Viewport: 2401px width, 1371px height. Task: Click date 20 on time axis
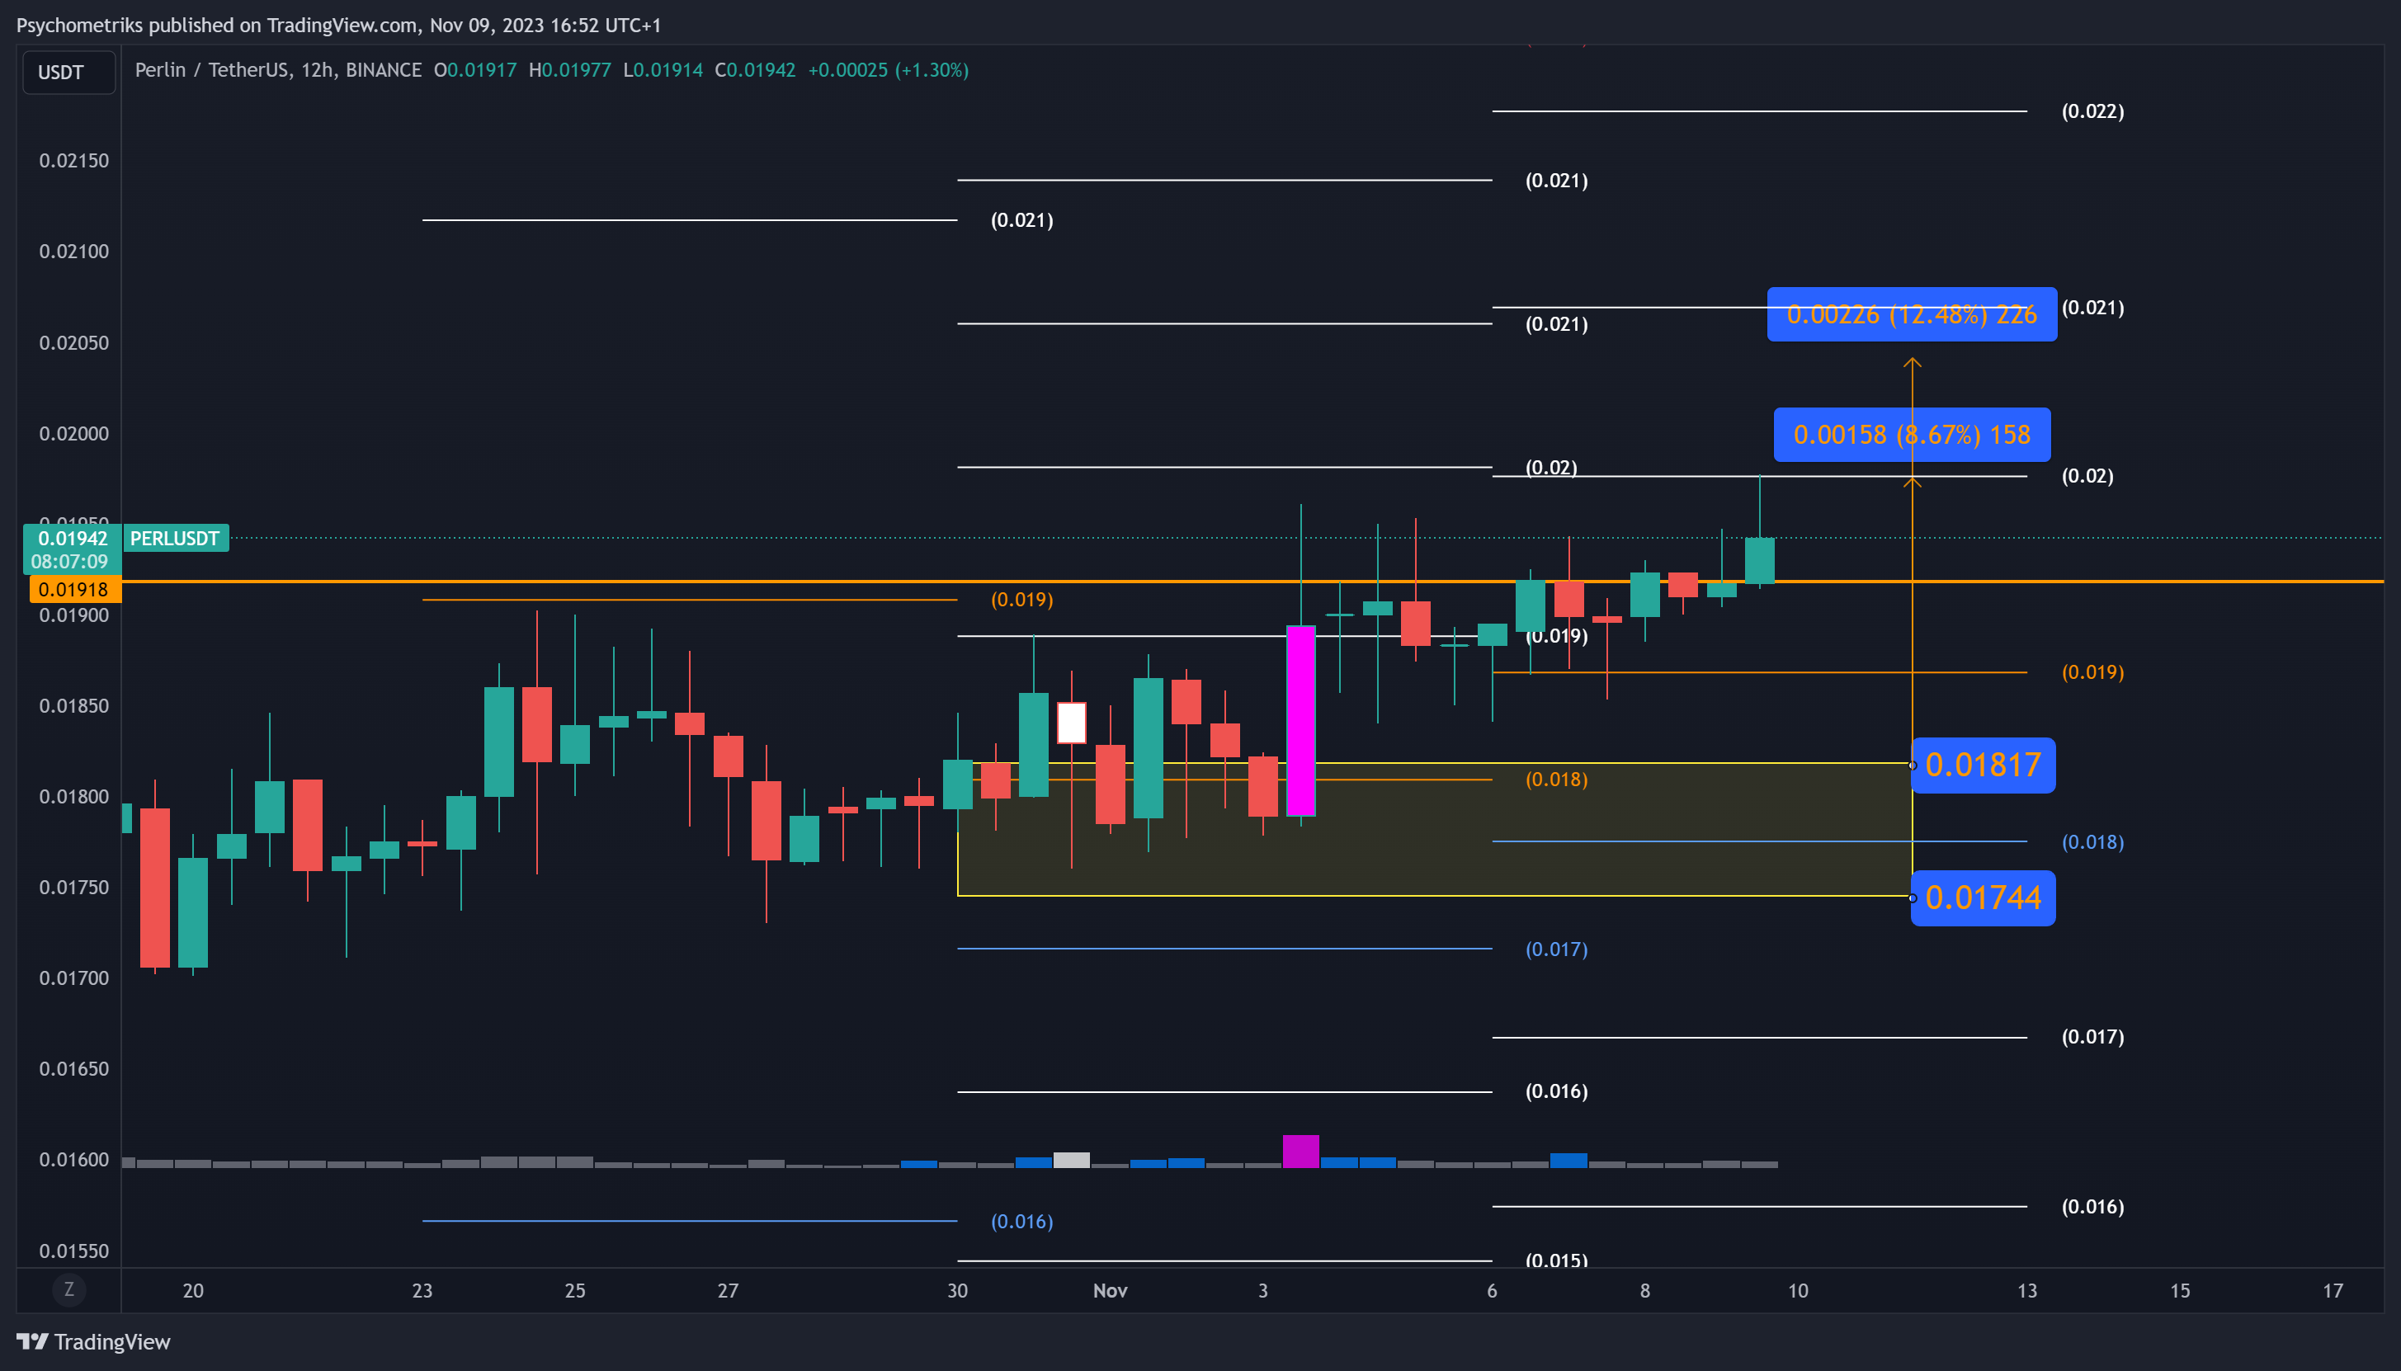[x=193, y=1291]
